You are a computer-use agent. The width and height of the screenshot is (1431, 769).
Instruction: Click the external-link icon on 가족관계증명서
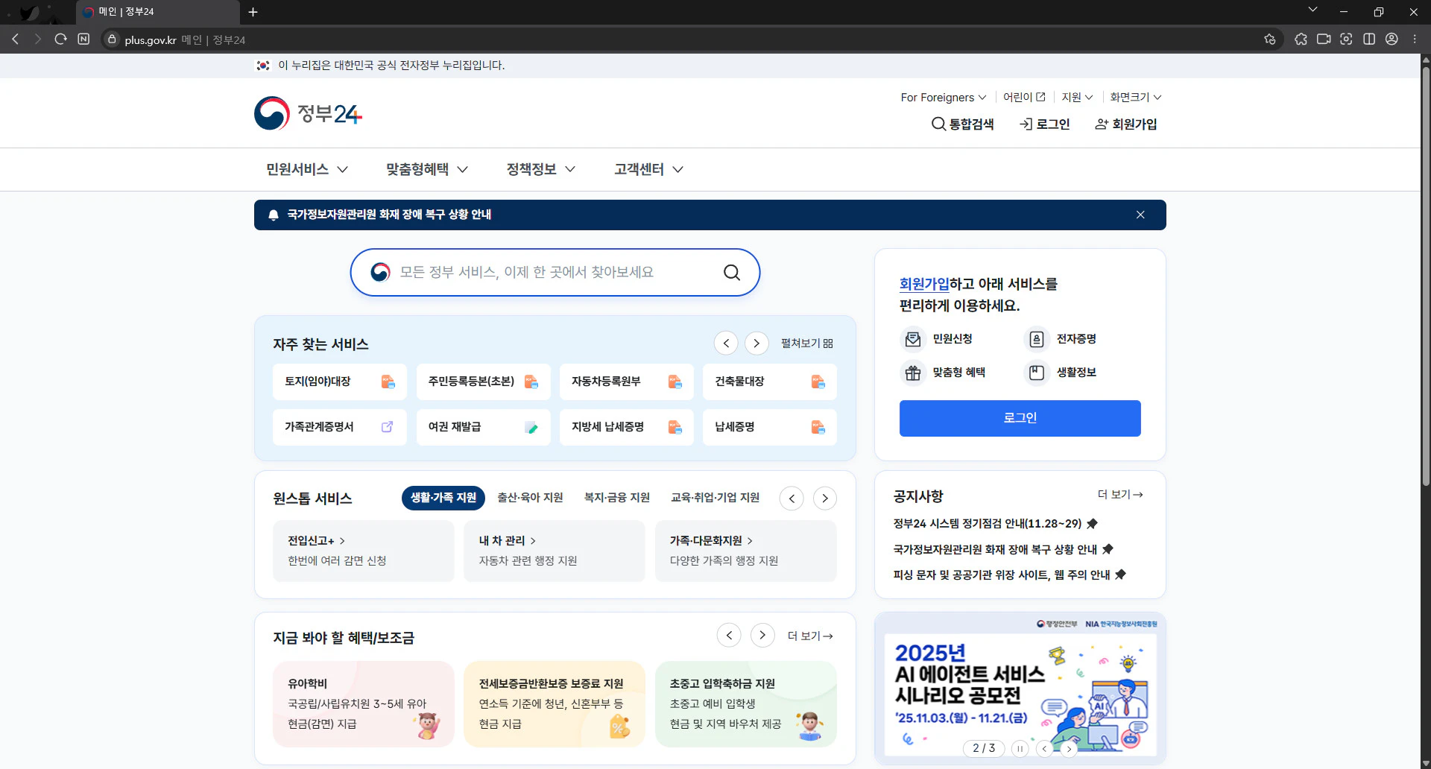pyautogui.click(x=387, y=426)
